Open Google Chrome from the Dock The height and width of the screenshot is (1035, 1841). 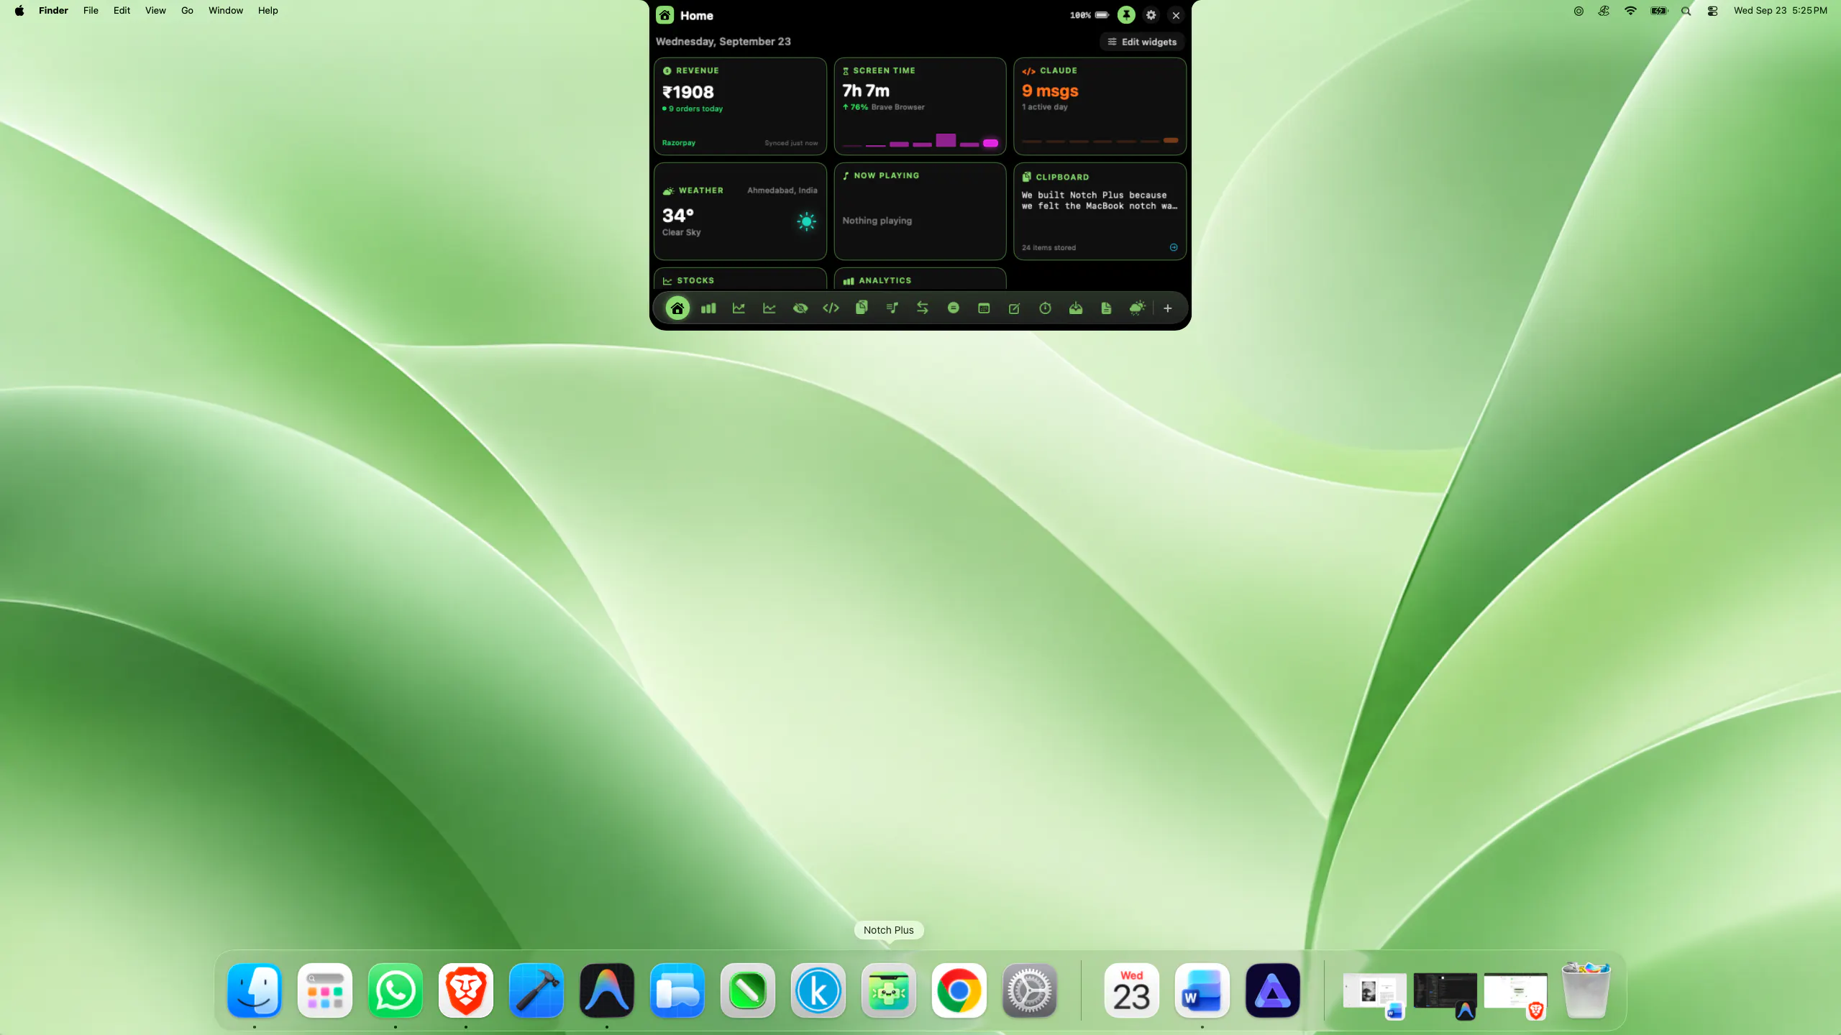[x=959, y=990]
